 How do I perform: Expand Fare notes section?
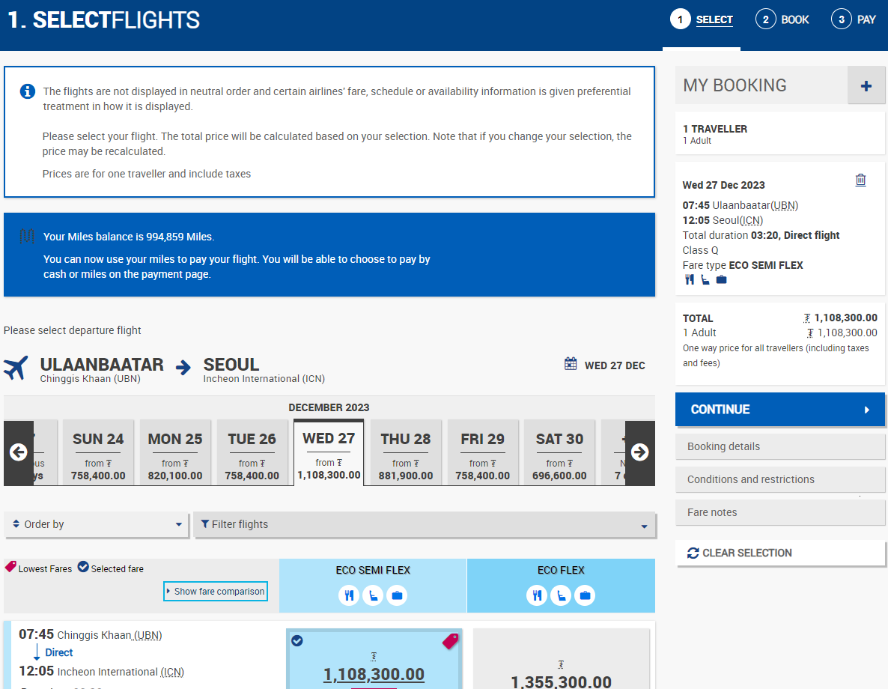click(x=780, y=512)
